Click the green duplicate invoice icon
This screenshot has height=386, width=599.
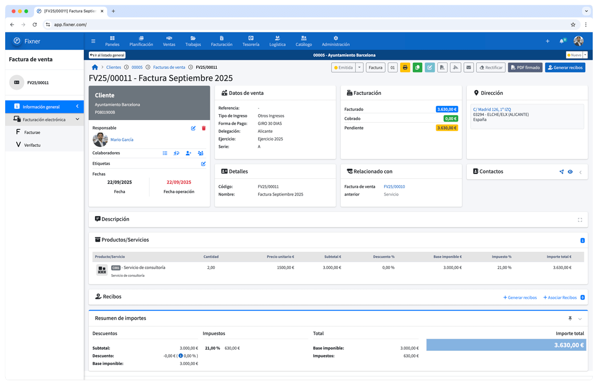418,68
